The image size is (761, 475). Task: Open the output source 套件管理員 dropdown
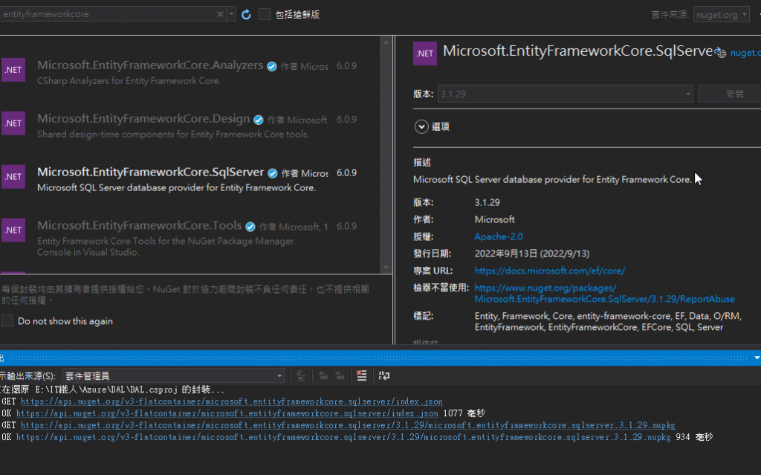pyautogui.click(x=174, y=375)
